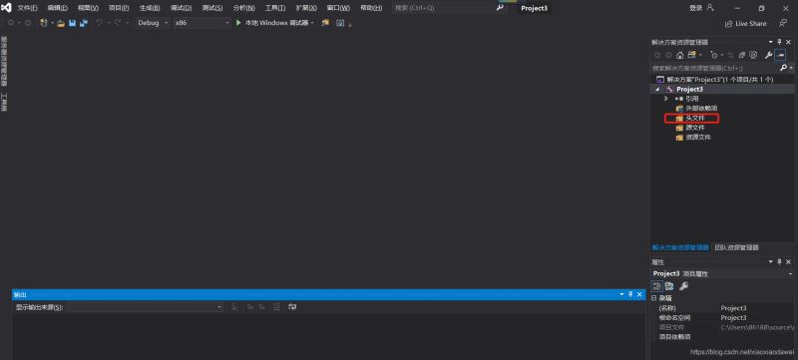Open properties via wrench icon in Solution Explorer
The width and height of the screenshot is (798, 360).
click(x=768, y=55)
